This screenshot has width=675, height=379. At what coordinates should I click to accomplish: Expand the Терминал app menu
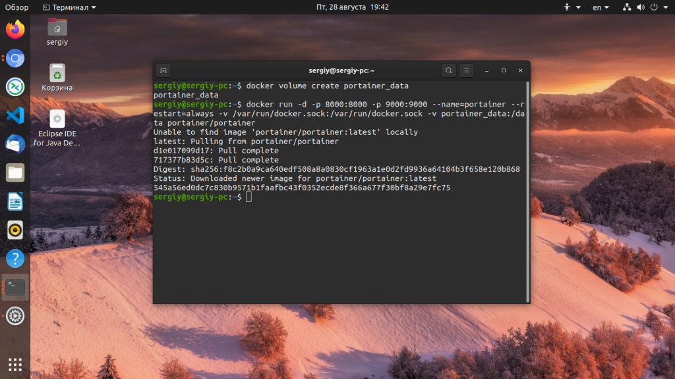click(x=69, y=7)
